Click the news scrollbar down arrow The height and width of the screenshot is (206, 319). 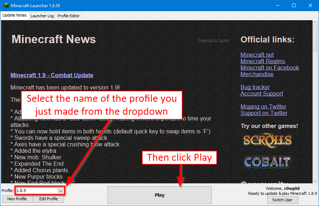[315, 182]
